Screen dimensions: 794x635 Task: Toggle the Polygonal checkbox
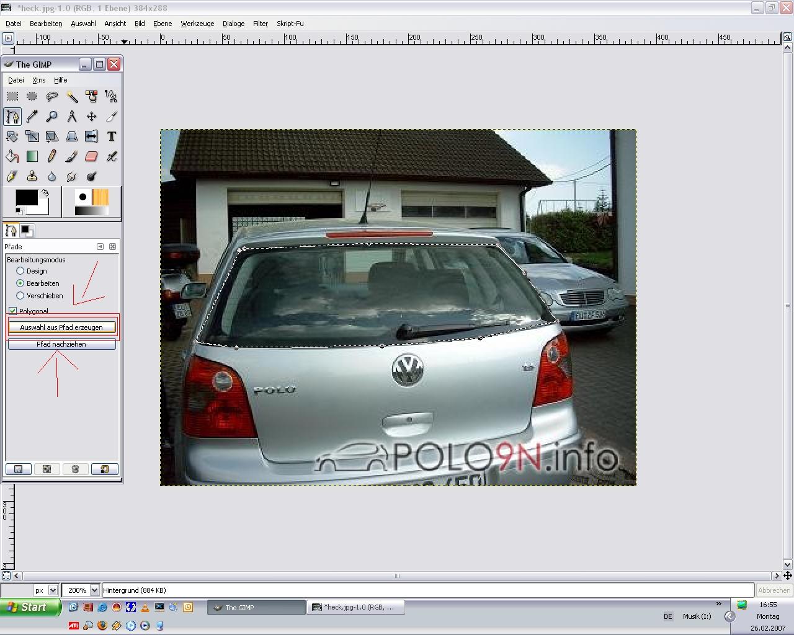point(12,311)
